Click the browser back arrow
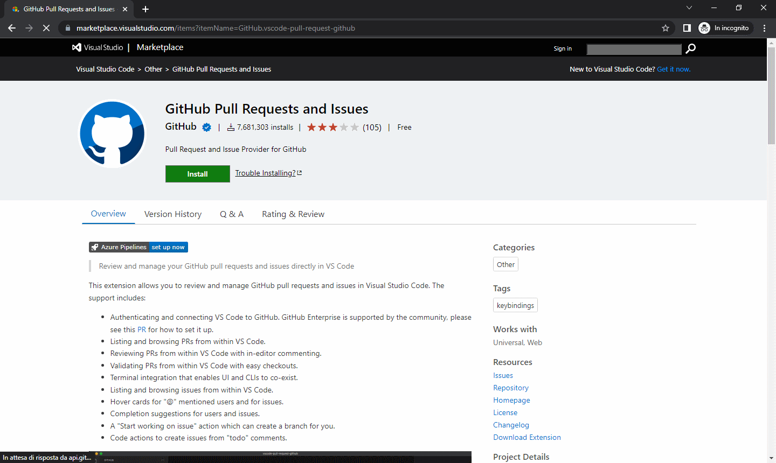Screen dimensions: 776x463 pos(12,28)
